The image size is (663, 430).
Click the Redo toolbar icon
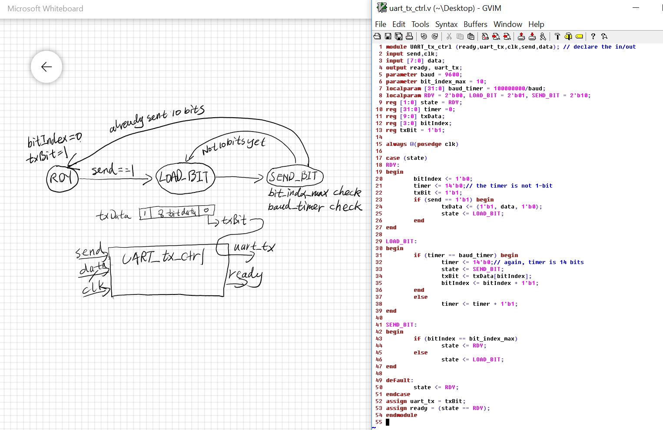[434, 36]
